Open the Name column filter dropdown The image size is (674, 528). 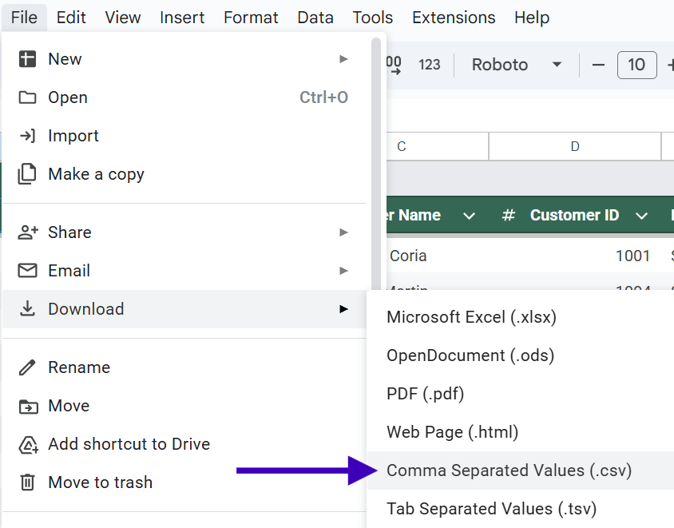pyautogui.click(x=469, y=216)
